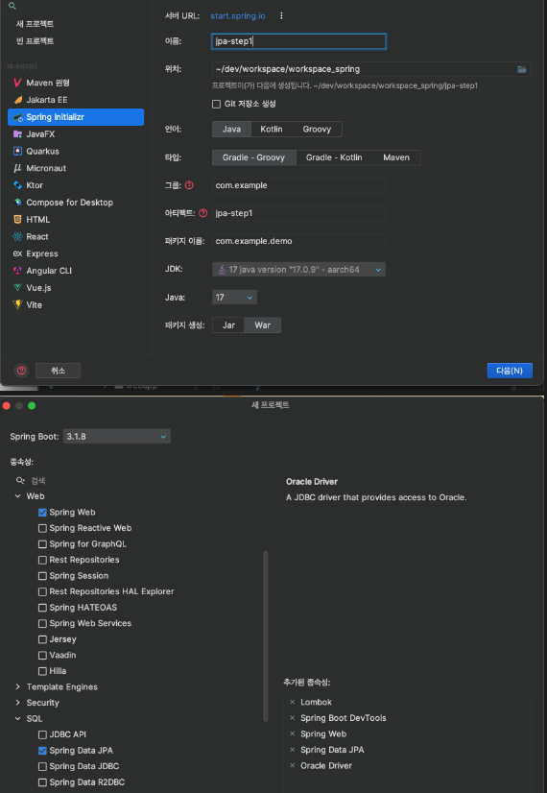Screen dimensions: 547x793
Task: Expand the Template Engines category
Action: point(17,686)
